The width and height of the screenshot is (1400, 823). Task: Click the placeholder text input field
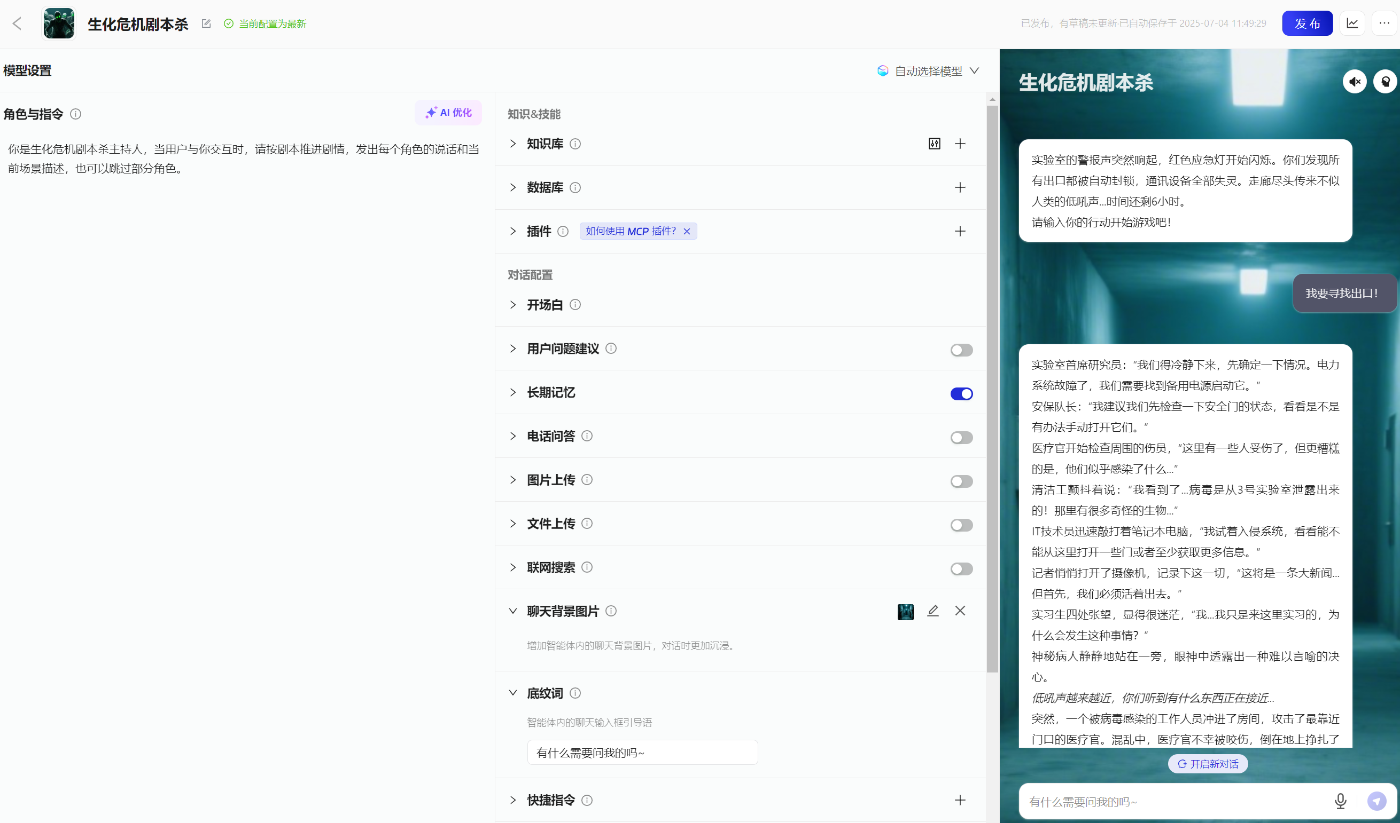pos(642,753)
